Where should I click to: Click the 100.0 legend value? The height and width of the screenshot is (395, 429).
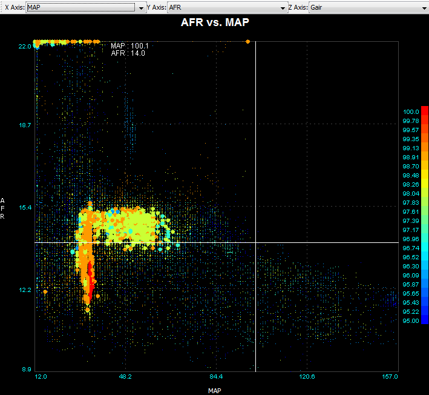[411, 112]
